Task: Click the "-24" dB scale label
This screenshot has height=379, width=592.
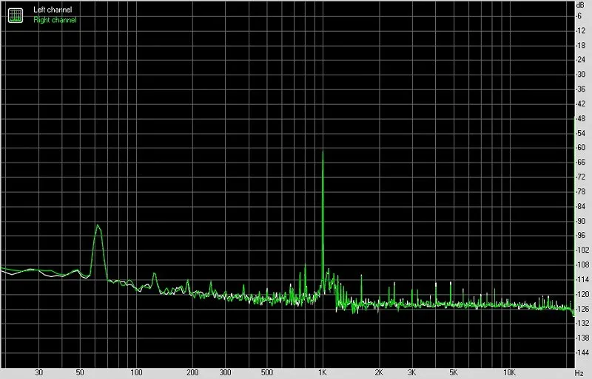Action: coord(581,60)
